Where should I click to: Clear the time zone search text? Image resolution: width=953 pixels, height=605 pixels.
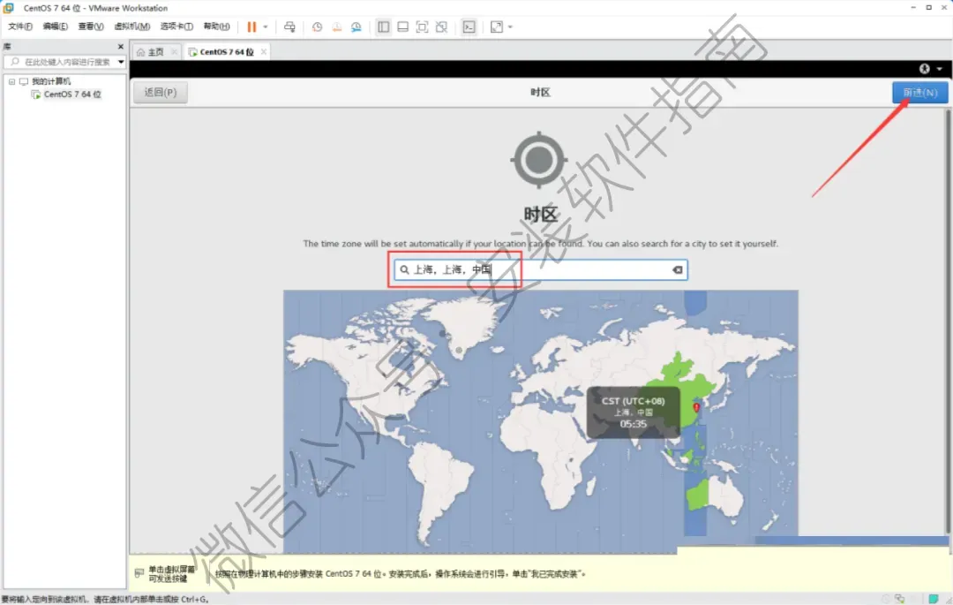678,269
